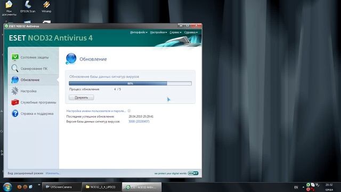Click the Прервать button to abort update
This screenshot has height=192, width=341.
82,98
